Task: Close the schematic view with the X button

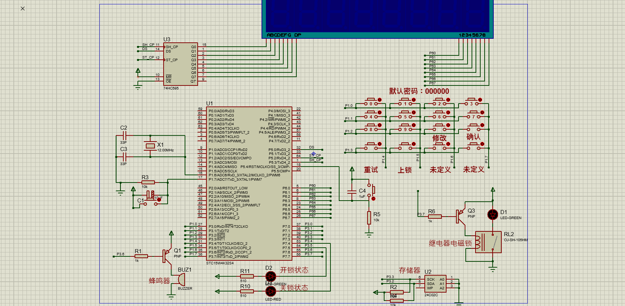Action: point(23,8)
